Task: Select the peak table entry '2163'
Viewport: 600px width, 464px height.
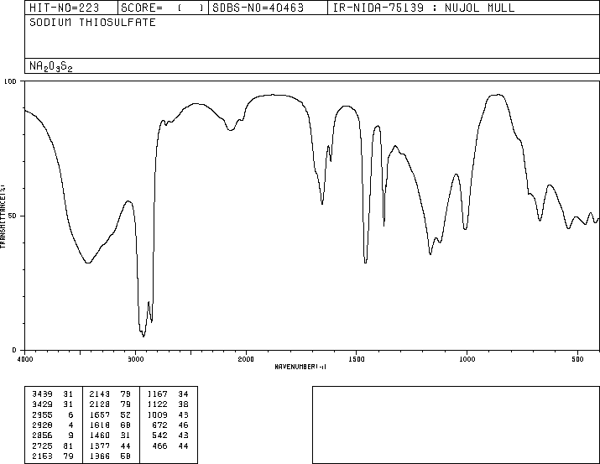Action: [x=43, y=456]
